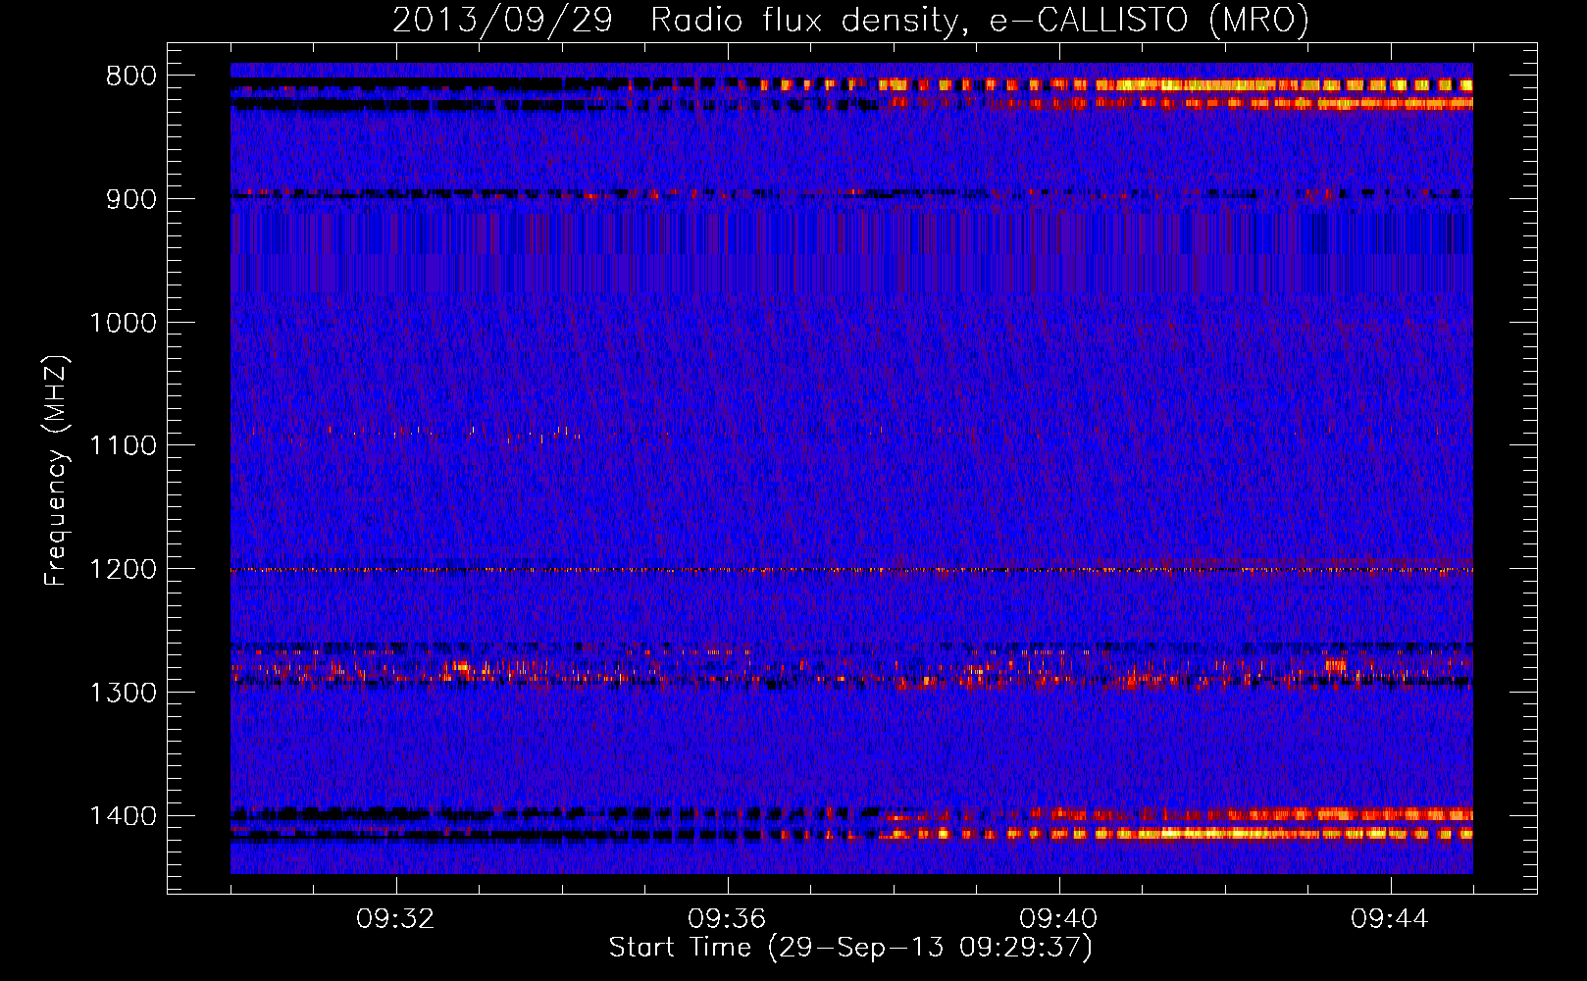Viewport: 1587px width, 981px height.
Task: Select the 900 frequency axis label
Action: pos(130,200)
